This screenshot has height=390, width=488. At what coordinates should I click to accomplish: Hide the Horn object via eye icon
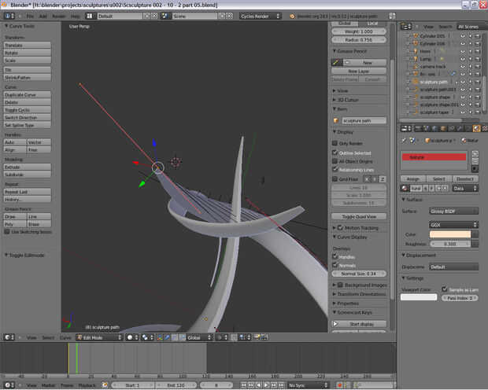point(463,51)
